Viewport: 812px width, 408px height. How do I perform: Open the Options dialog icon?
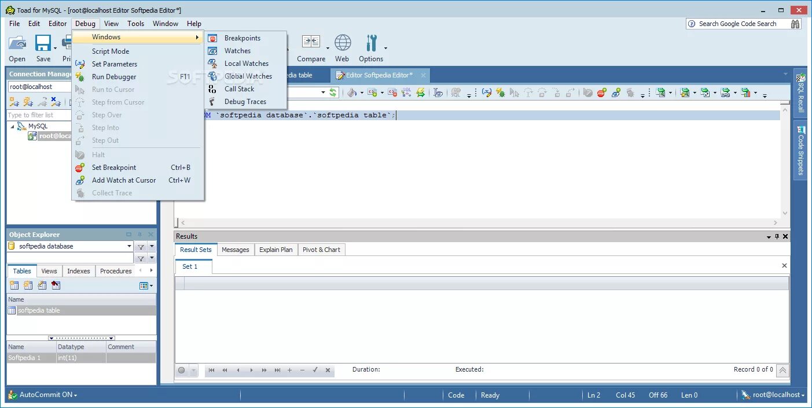coord(371,48)
